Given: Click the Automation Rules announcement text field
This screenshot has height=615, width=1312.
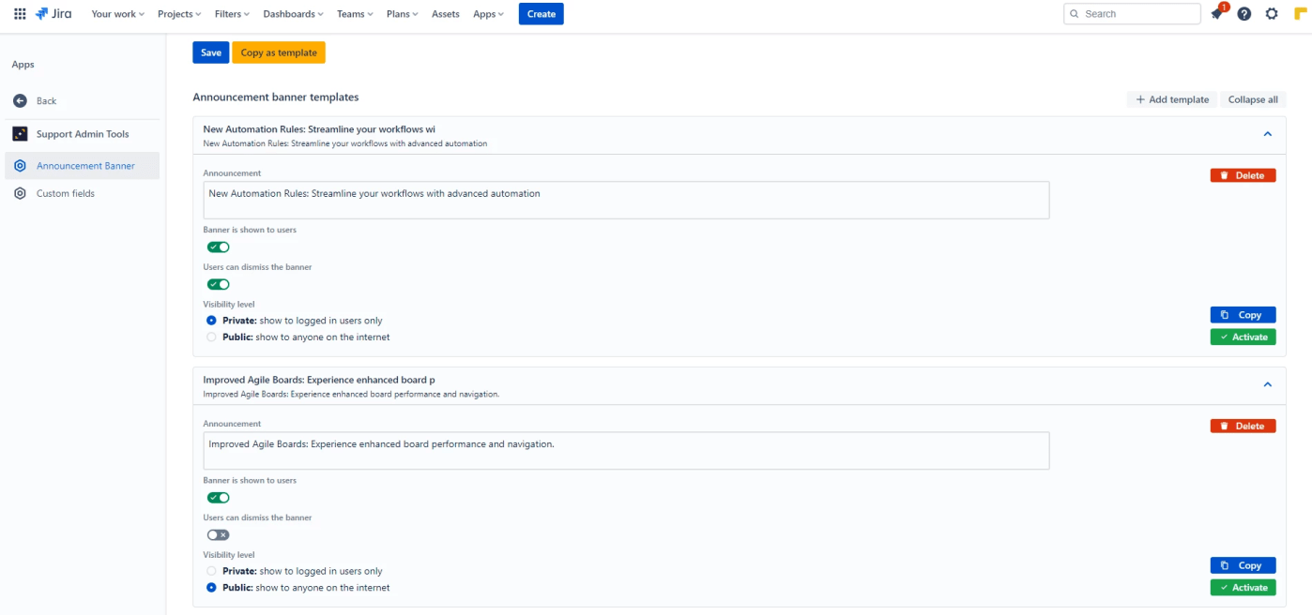Looking at the screenshot, I should tap(625, 200).
